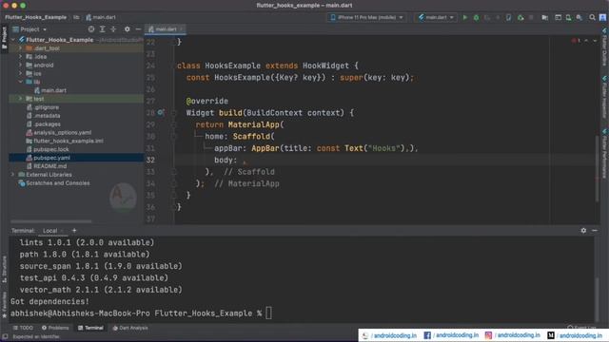The image size is (609, 342).
Task: Expand the ios folder
Action: [21, 73]
